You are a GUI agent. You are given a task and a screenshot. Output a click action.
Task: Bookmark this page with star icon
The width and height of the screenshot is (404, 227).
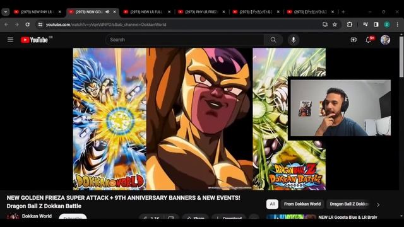(335, 25)
